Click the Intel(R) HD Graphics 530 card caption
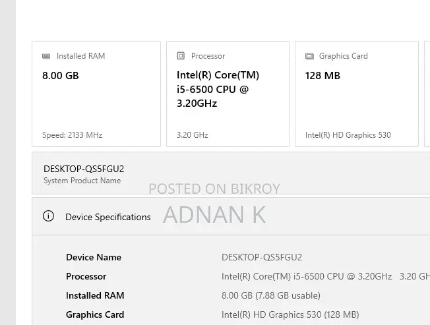The image size is (430, 325). pos(348,135)
